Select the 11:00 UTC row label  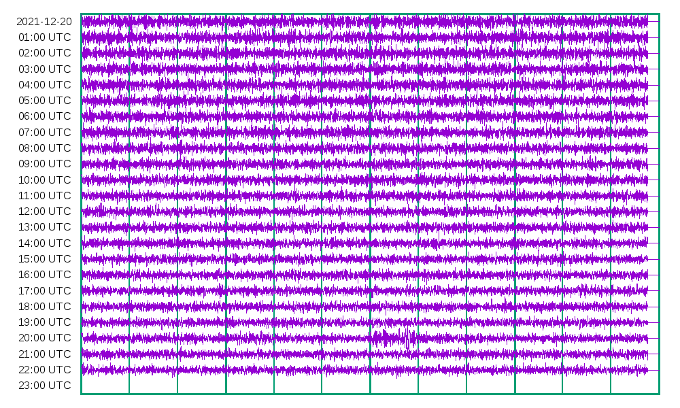point(45,196)
